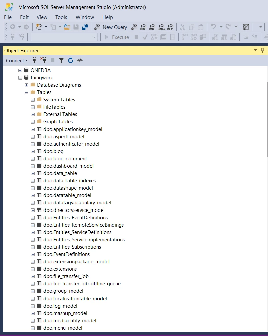Open the Undo history dropdown arrow
The image size is (268, 336).
(221, 27)
